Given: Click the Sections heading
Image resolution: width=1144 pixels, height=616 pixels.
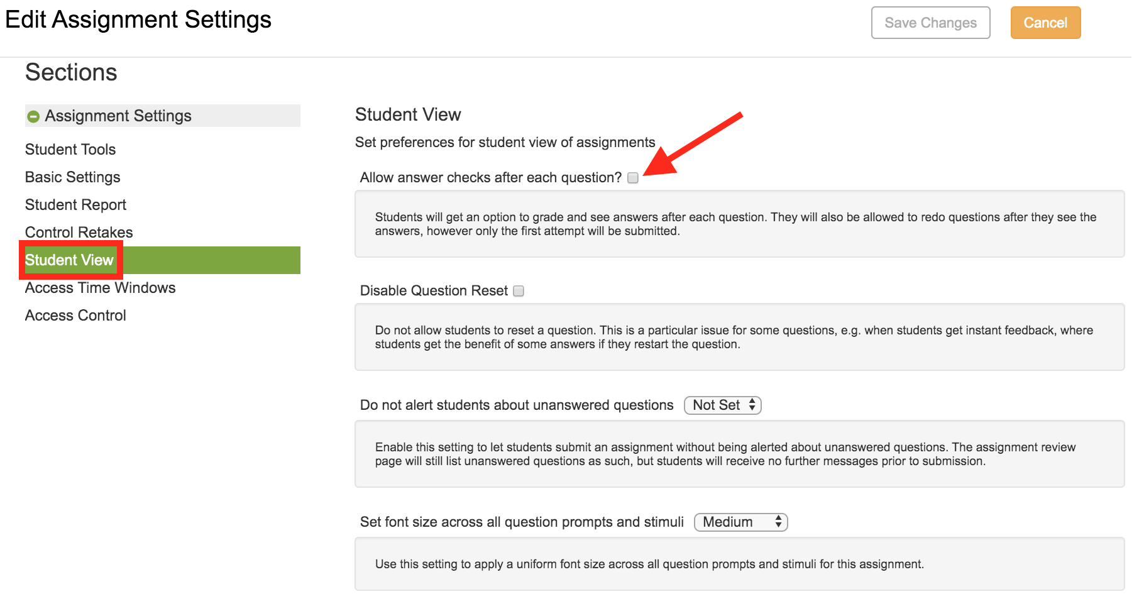Looking at the screenshot, I should [x=70, y=72].
